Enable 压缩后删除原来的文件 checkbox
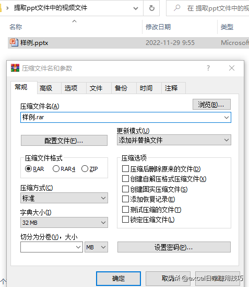Screen dimensions: 249x287 click(125, 168)
